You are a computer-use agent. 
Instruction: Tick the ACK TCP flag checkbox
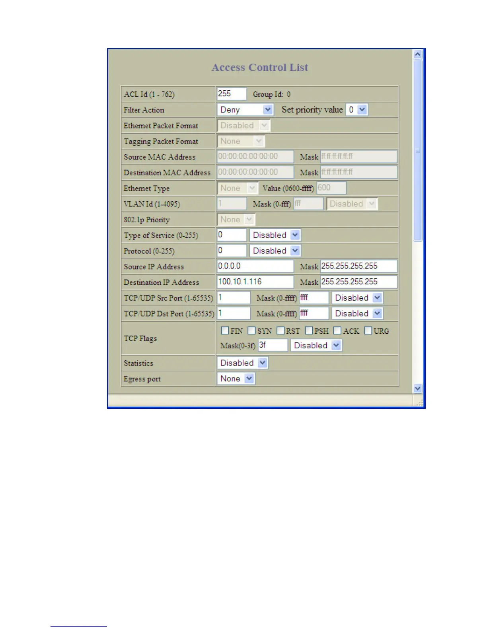click(x=337, y=331)
